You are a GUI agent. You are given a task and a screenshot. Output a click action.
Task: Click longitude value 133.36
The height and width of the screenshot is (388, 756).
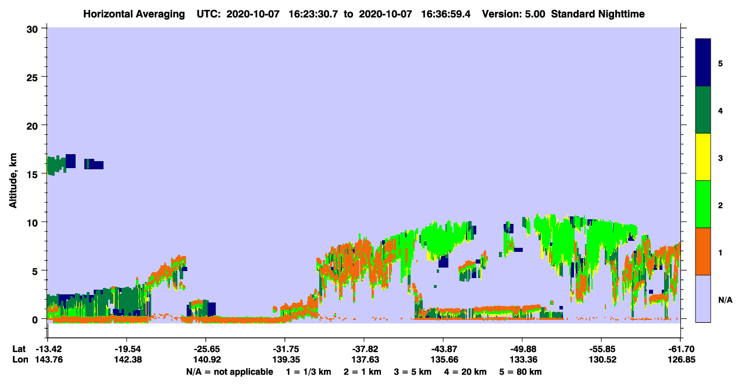pyautogui.click(x=523, y=359)
